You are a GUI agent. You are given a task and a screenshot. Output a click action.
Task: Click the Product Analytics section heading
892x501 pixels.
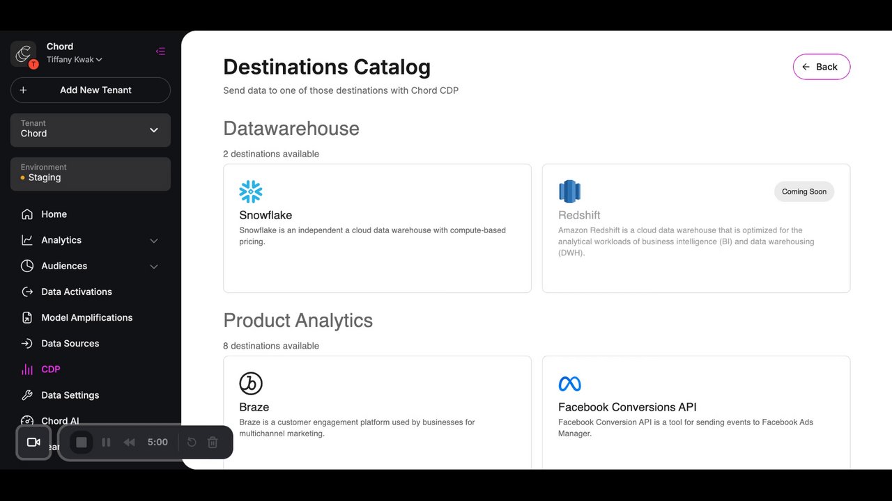[298, 320]
